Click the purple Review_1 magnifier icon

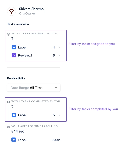(14, 55)
